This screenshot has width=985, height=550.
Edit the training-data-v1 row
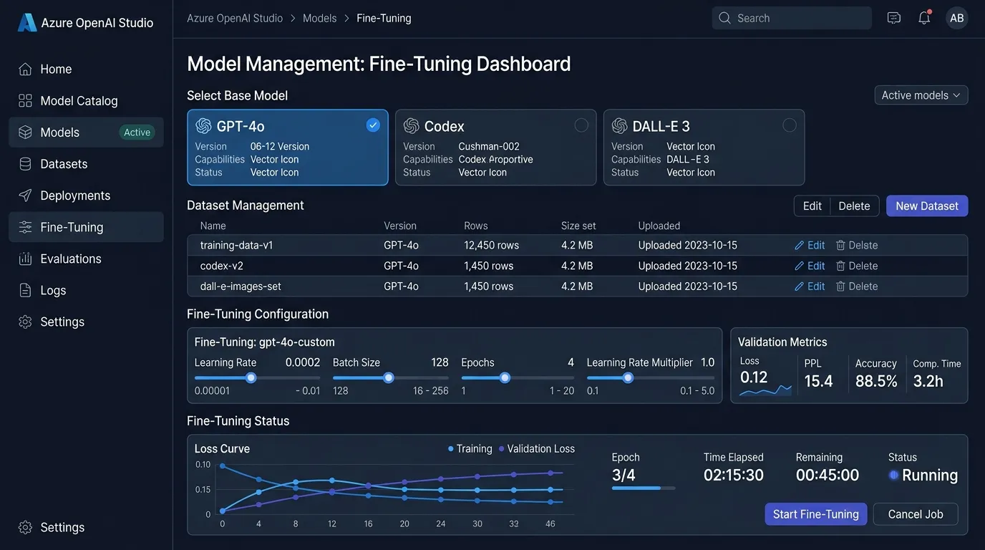[x=810, y=245]
